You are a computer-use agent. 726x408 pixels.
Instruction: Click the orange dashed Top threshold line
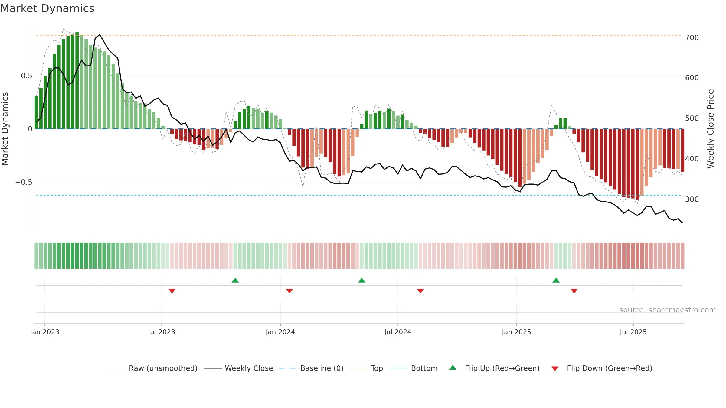click(359, 35)
